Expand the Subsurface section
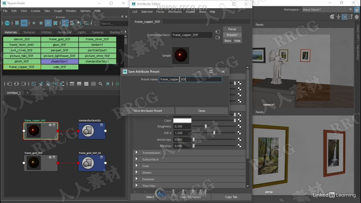This screenshot has width=361, height=203. pyautogui.click(x=189, y=159)
